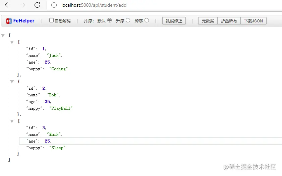Click the id value 3
282x176 pixels.
(x=44, y=128)
